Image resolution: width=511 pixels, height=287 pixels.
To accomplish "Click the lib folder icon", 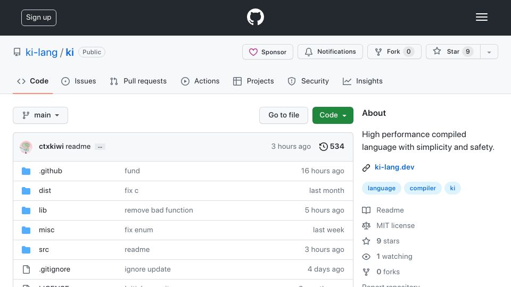I will pos(26,210).
